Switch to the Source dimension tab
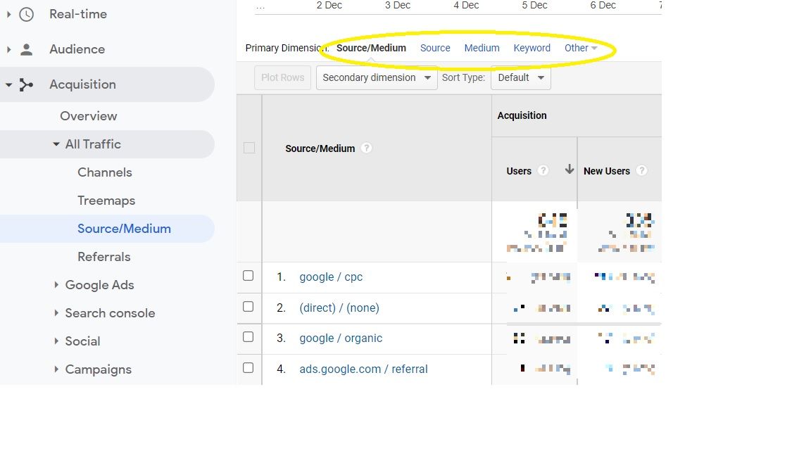This screenshot has height=456, width=811. pyautogui.click(x=435, y=48)
